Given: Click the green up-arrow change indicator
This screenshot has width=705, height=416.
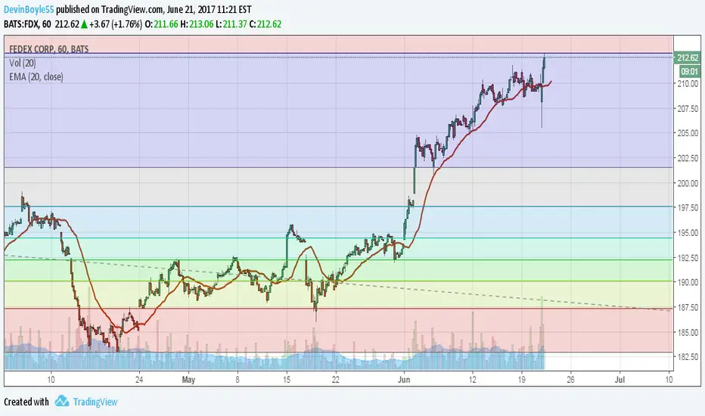Looking at the screenshot, I should (84, 24).
